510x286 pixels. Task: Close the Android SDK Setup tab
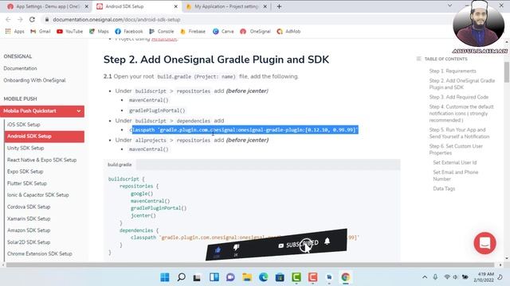(x=175, y=6)
